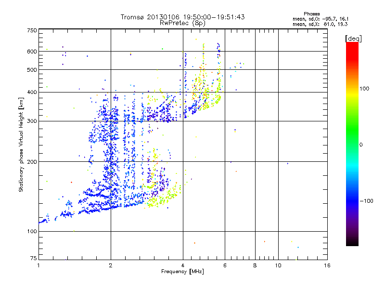Click y-axis tick label '750'

[32, 30]
